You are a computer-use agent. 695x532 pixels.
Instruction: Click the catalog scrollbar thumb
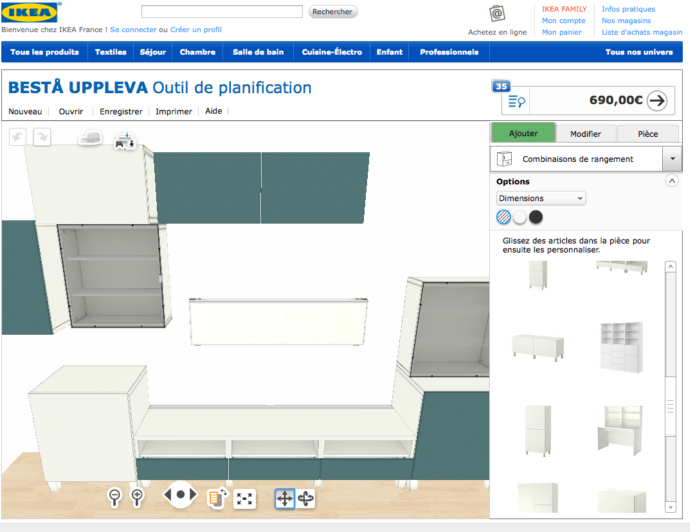click(671, 407)
